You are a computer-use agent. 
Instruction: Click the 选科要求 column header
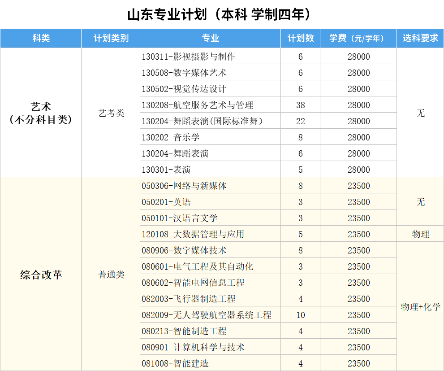pyautogui.click(x=420, y=38)
